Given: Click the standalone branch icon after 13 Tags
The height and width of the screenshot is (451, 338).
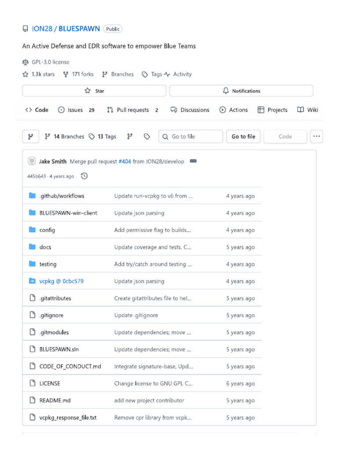Looking at the screenshot, I should [130, 137].
